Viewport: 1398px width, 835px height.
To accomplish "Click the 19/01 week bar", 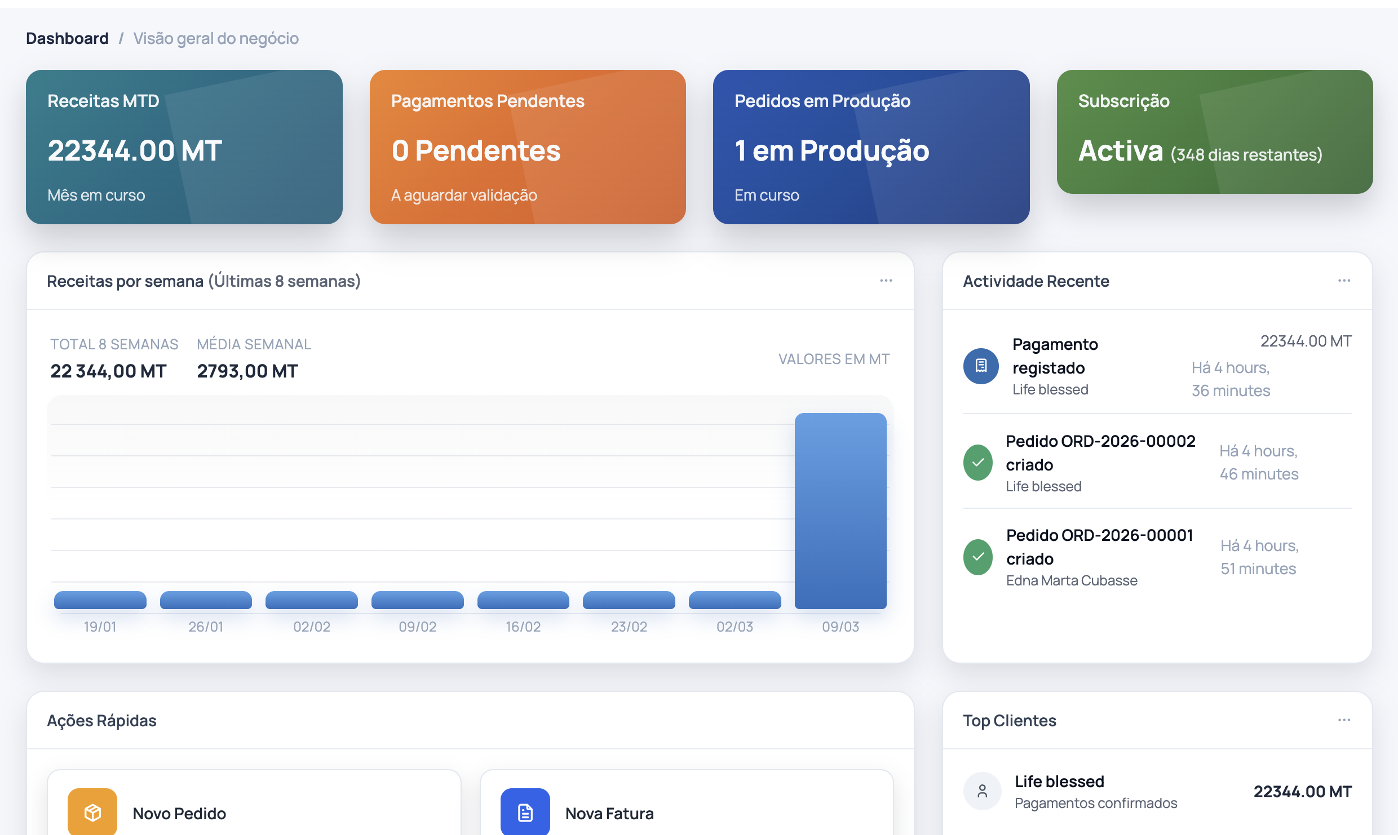I will tap(100, 600).
